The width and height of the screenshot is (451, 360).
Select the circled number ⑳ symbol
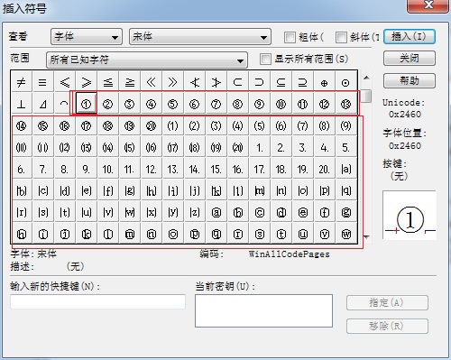pyautogui.click(x=151, y=125)
